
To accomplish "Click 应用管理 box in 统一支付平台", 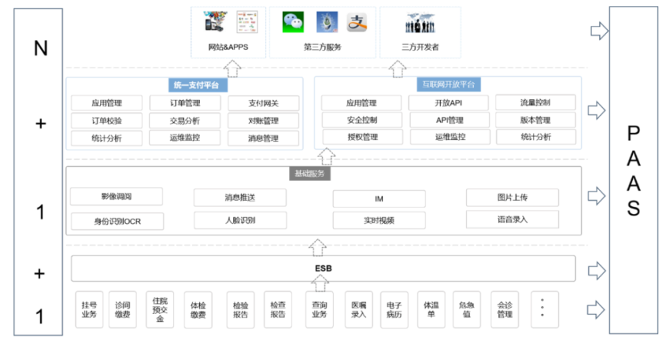I will 107,103.
